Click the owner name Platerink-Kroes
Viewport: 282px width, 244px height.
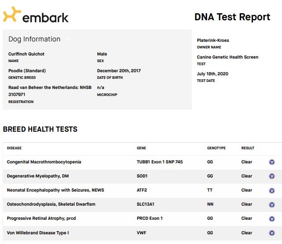[x=213, y=41]
